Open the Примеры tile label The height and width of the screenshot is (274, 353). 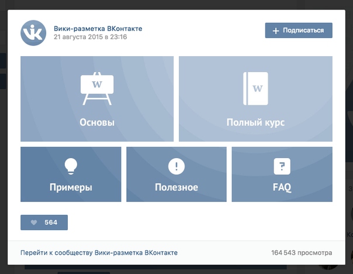[x=71, y=187]
